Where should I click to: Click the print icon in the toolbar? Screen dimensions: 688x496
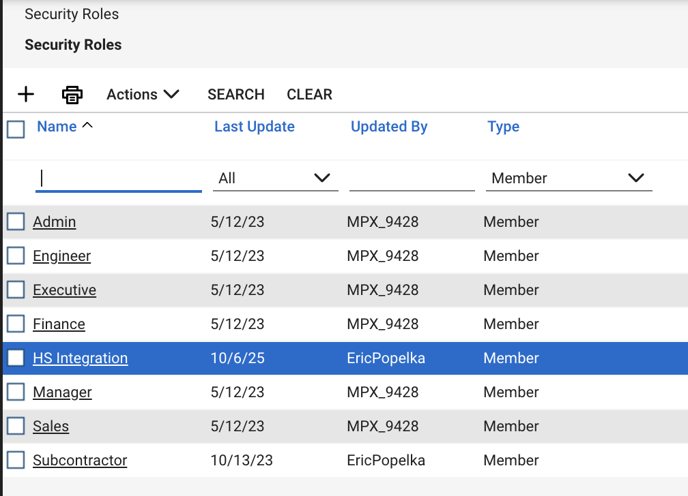(x=72, y=95)
